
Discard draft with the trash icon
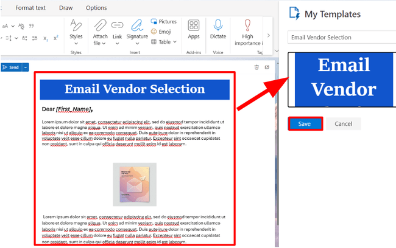click(256, 67)
